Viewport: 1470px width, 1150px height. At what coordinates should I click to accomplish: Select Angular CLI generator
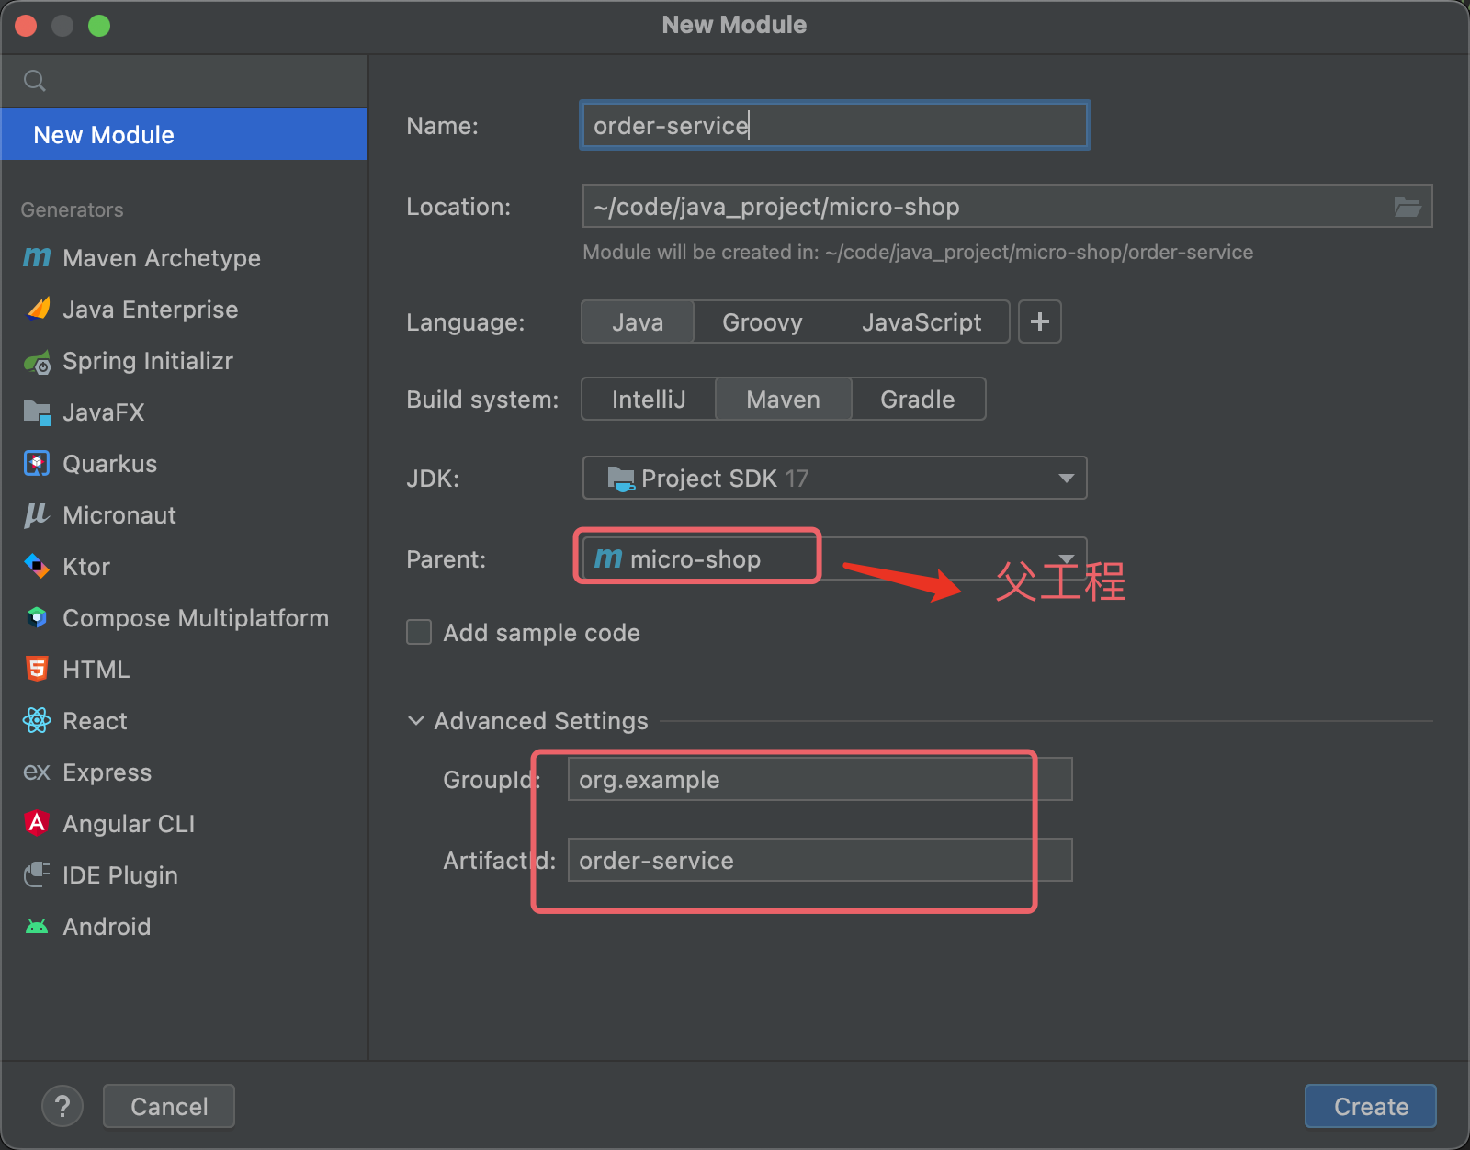pyautogui.click(x=185, y=824)
